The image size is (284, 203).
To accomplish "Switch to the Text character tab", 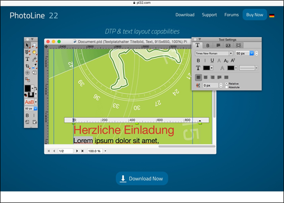I will point(198,45).
